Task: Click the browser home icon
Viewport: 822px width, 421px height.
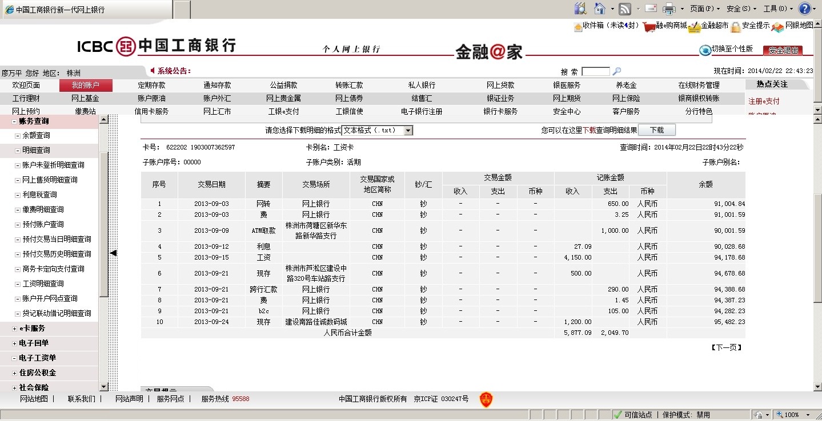Action: 599,9
